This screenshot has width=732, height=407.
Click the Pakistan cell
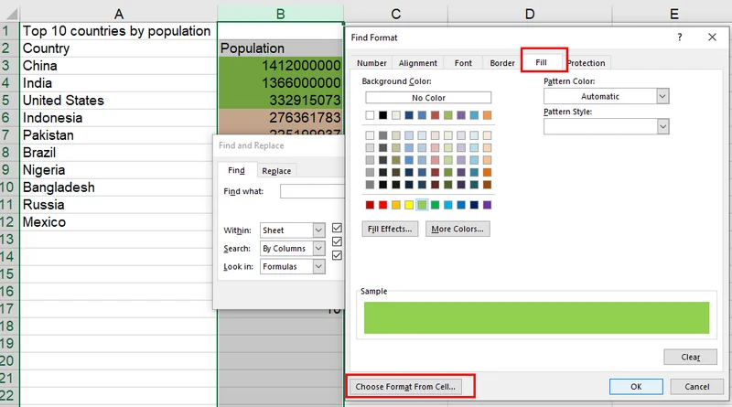tap(119, 135)
